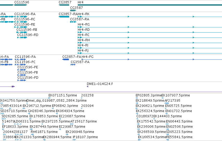The width and height of the screenshot is (222, 141).
Task: Select transcript Hr4-RH
Action: 84,40
